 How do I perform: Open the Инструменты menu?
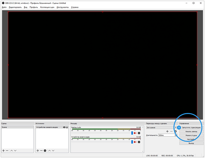click(x=63, y=7)
